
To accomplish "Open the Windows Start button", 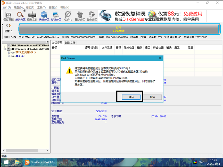I will click(x=6, y=162).
